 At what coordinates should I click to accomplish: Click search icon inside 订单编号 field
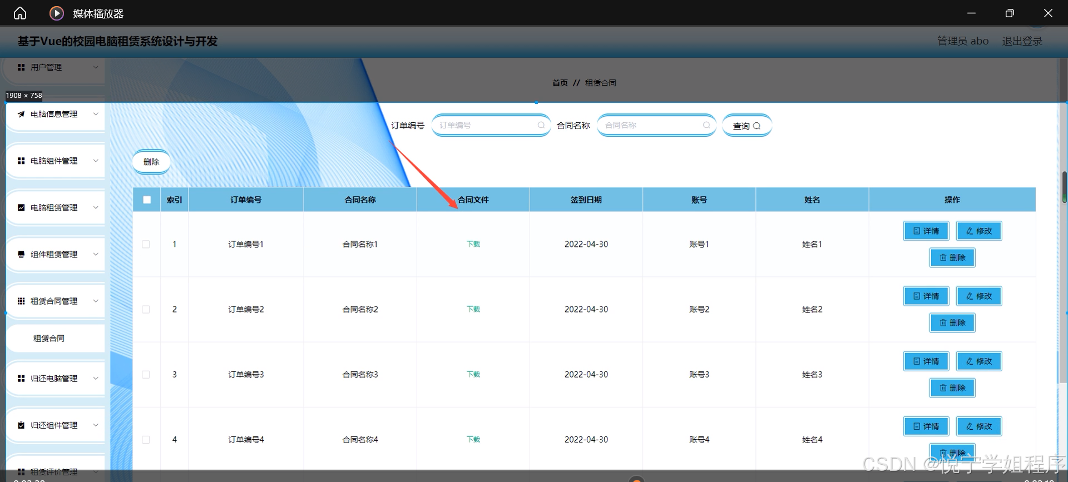point(541,125)
